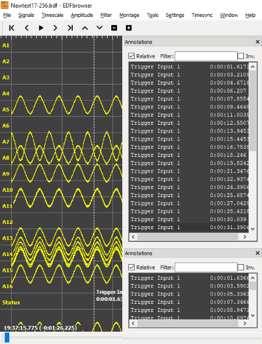Open the File menu

pyautogui.click(x=7, y=15)
